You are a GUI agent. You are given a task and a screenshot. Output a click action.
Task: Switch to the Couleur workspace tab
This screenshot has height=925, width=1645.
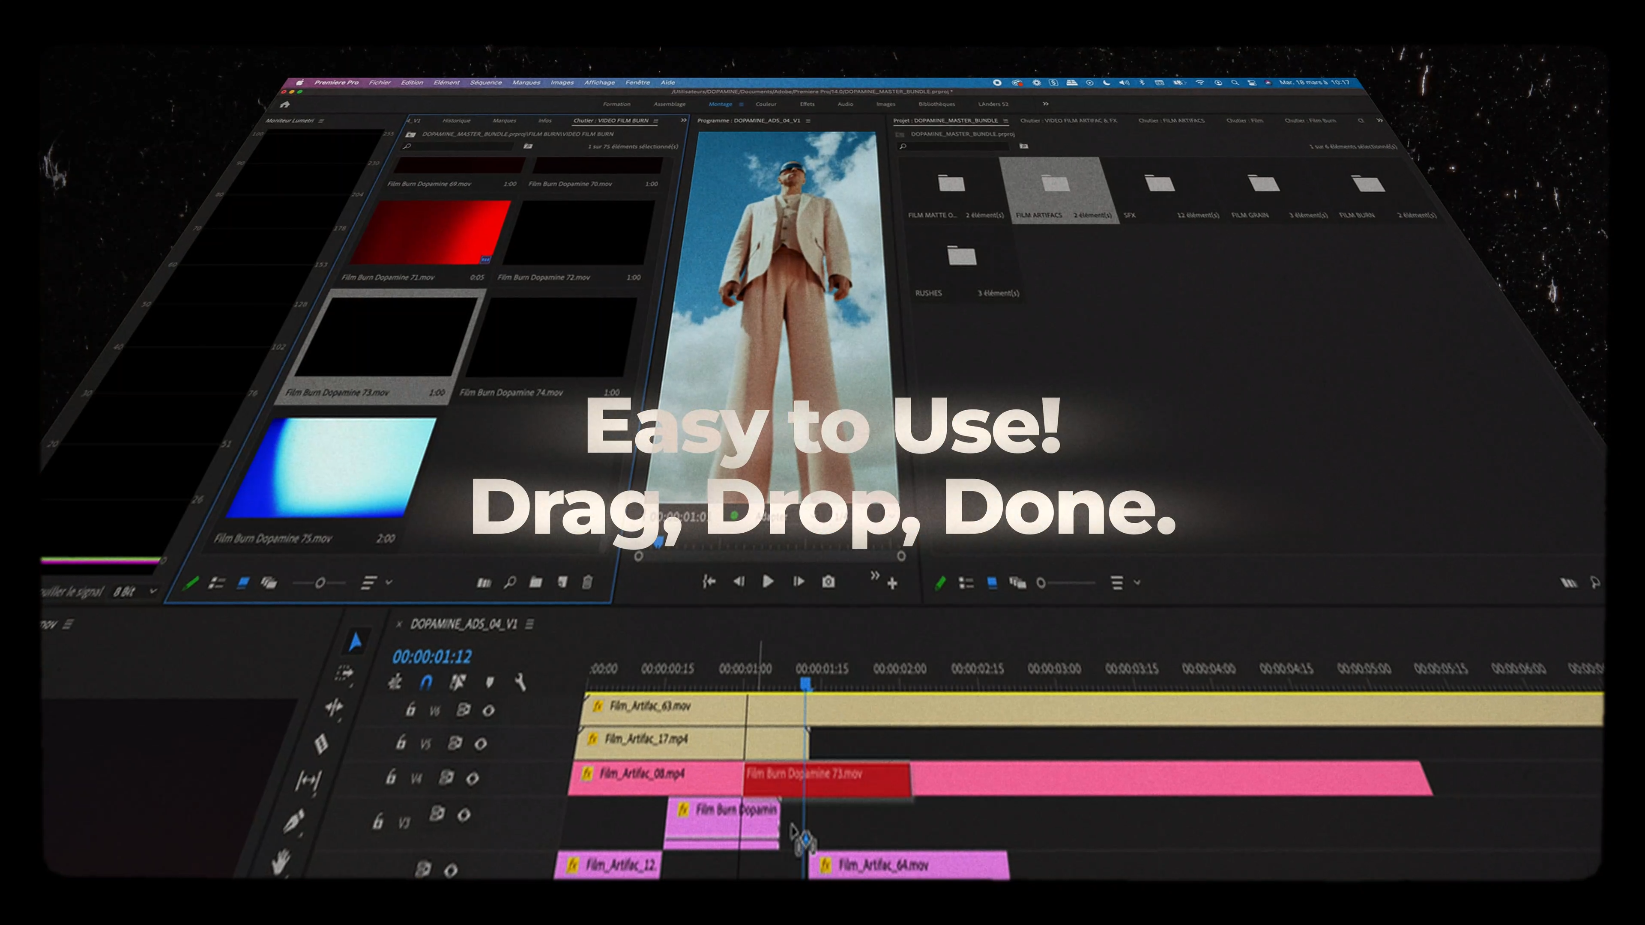pyautogui.click(x=766, y=104)
